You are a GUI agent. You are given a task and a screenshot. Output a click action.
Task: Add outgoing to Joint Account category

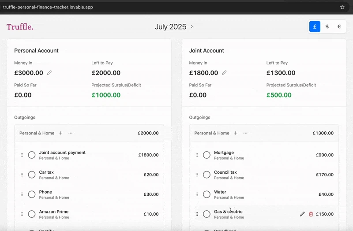pyautogui.click(x=236, y=133)
